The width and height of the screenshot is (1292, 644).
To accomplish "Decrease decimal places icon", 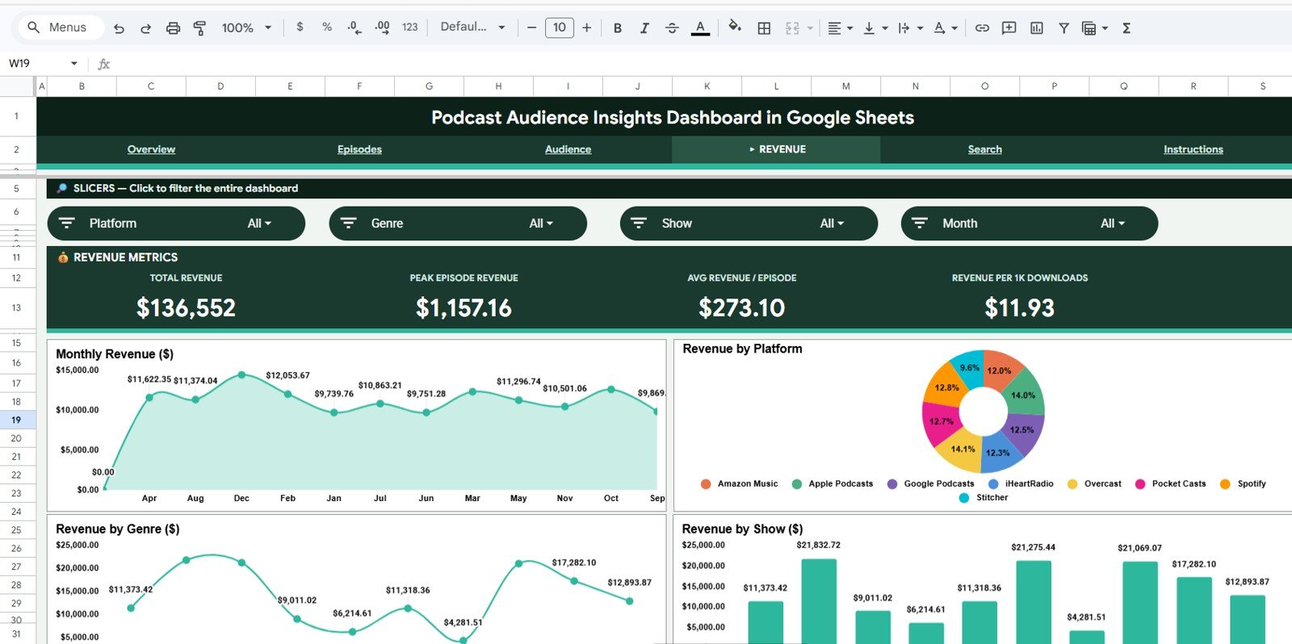I will coord(354,27).
